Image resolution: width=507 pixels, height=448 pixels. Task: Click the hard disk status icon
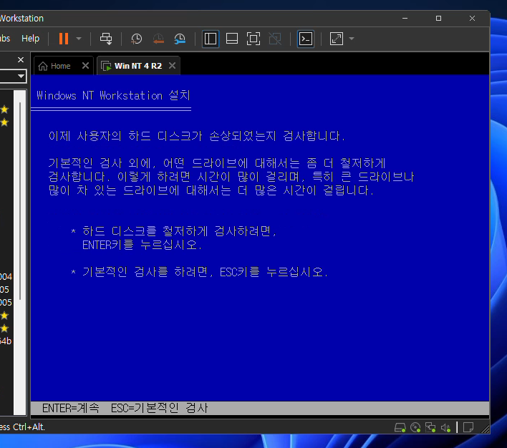pos(400,428)
